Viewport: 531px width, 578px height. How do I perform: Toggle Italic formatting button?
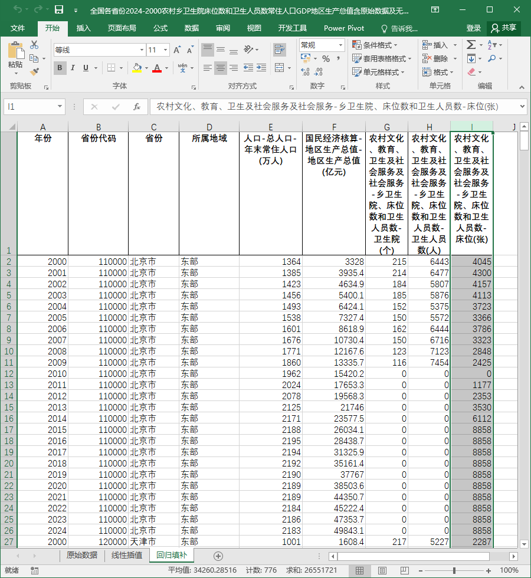pos(73,68)
